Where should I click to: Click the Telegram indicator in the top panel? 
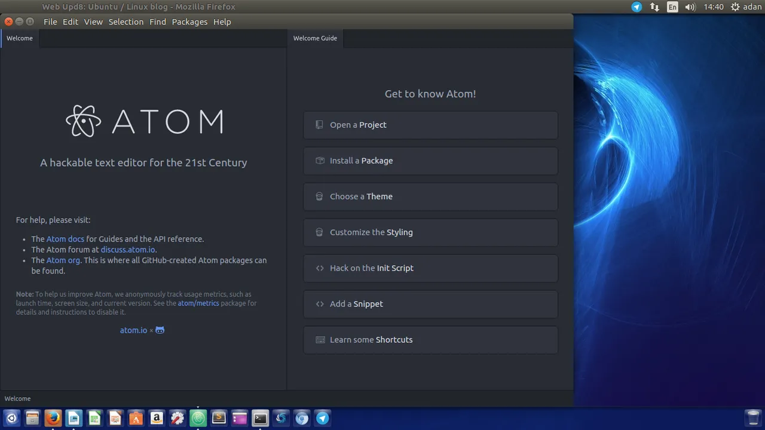click(x=637, y=7)
